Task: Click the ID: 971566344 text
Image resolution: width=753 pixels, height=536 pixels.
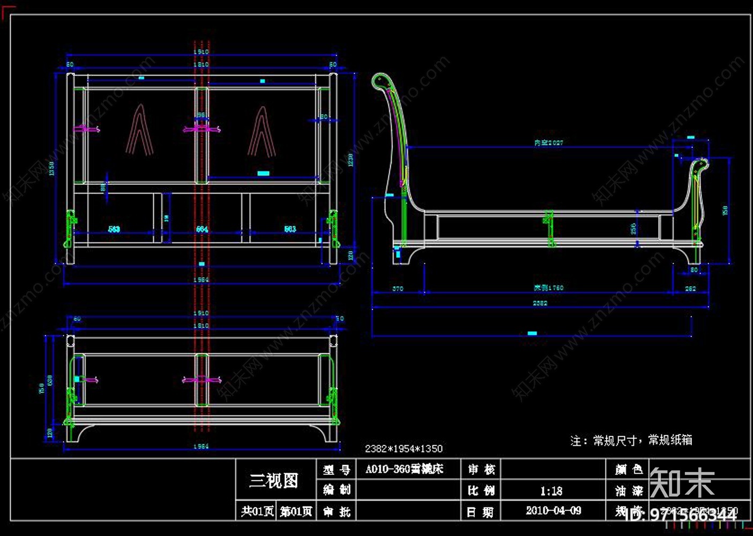Action: (x=681, y=516)
